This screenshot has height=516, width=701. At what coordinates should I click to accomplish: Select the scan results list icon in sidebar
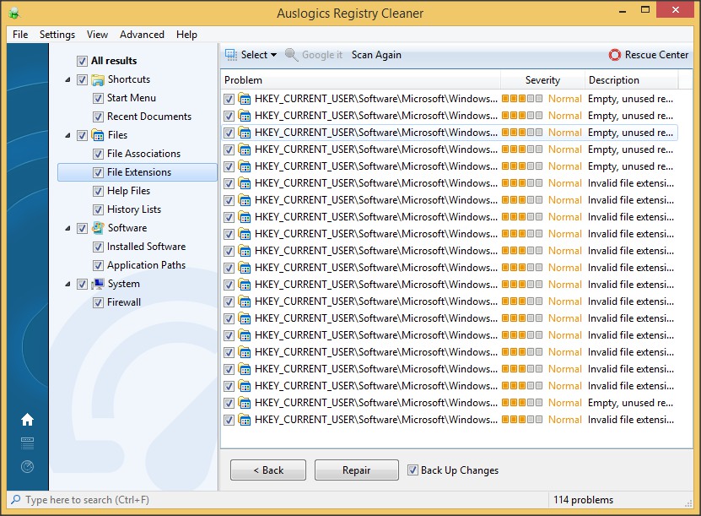[x=28, y=442]
